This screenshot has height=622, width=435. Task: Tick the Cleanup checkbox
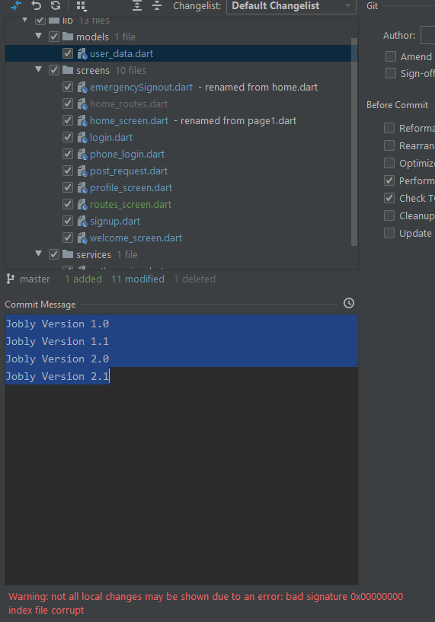pyautogui.click(x=389, y=215)
